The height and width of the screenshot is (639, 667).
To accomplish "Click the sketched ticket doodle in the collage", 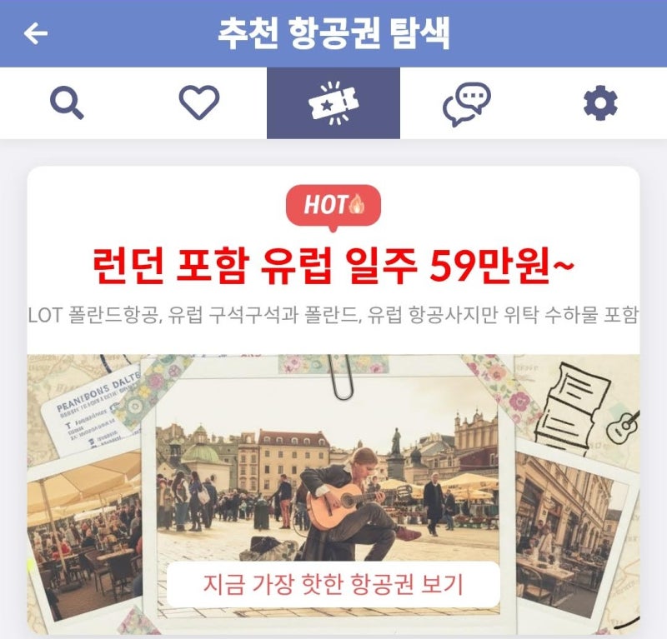I will (x=572, y=406).
